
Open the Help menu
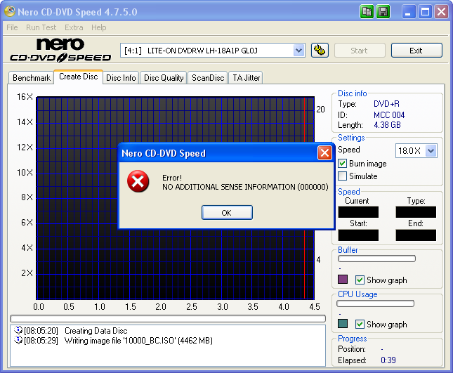99,27
